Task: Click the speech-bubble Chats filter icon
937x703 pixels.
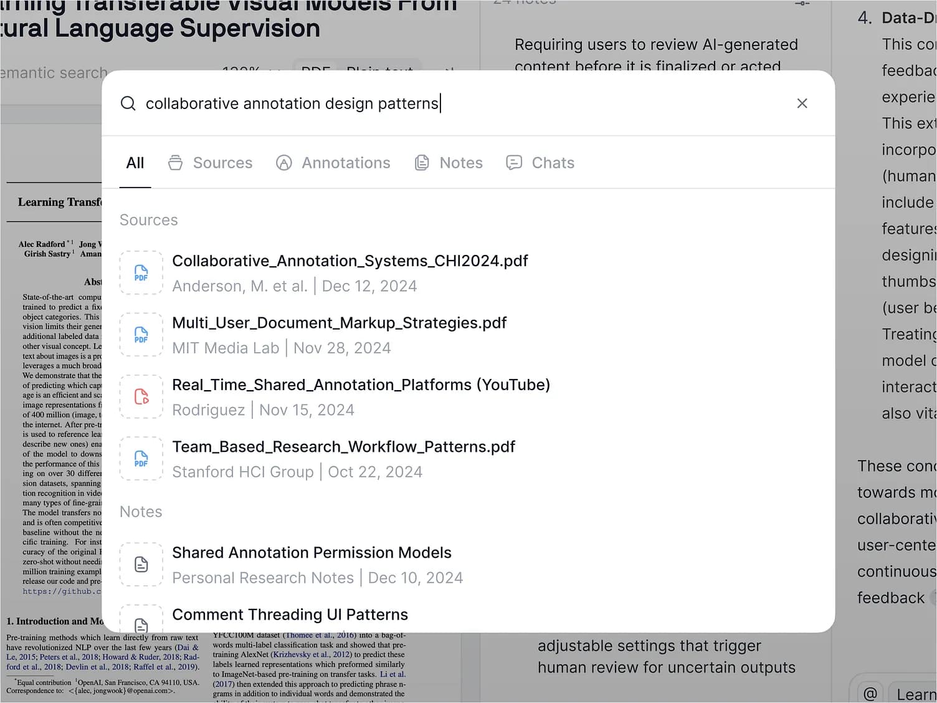Action: [513, 162]
